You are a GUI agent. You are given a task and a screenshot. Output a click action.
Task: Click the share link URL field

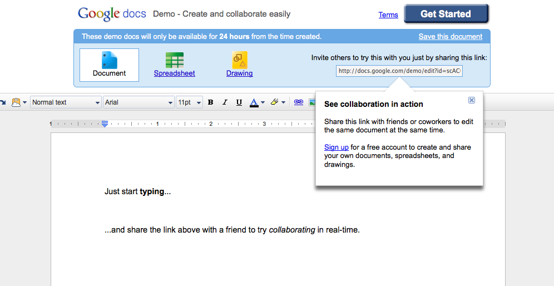click(399, 71)
